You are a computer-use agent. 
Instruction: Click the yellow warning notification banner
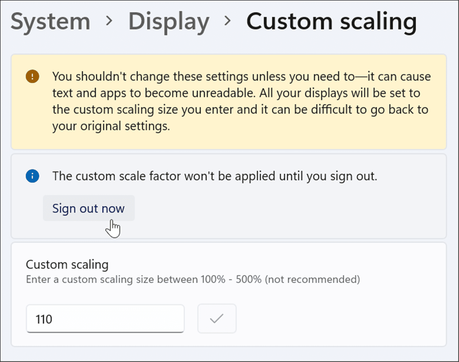click(229, 101)
